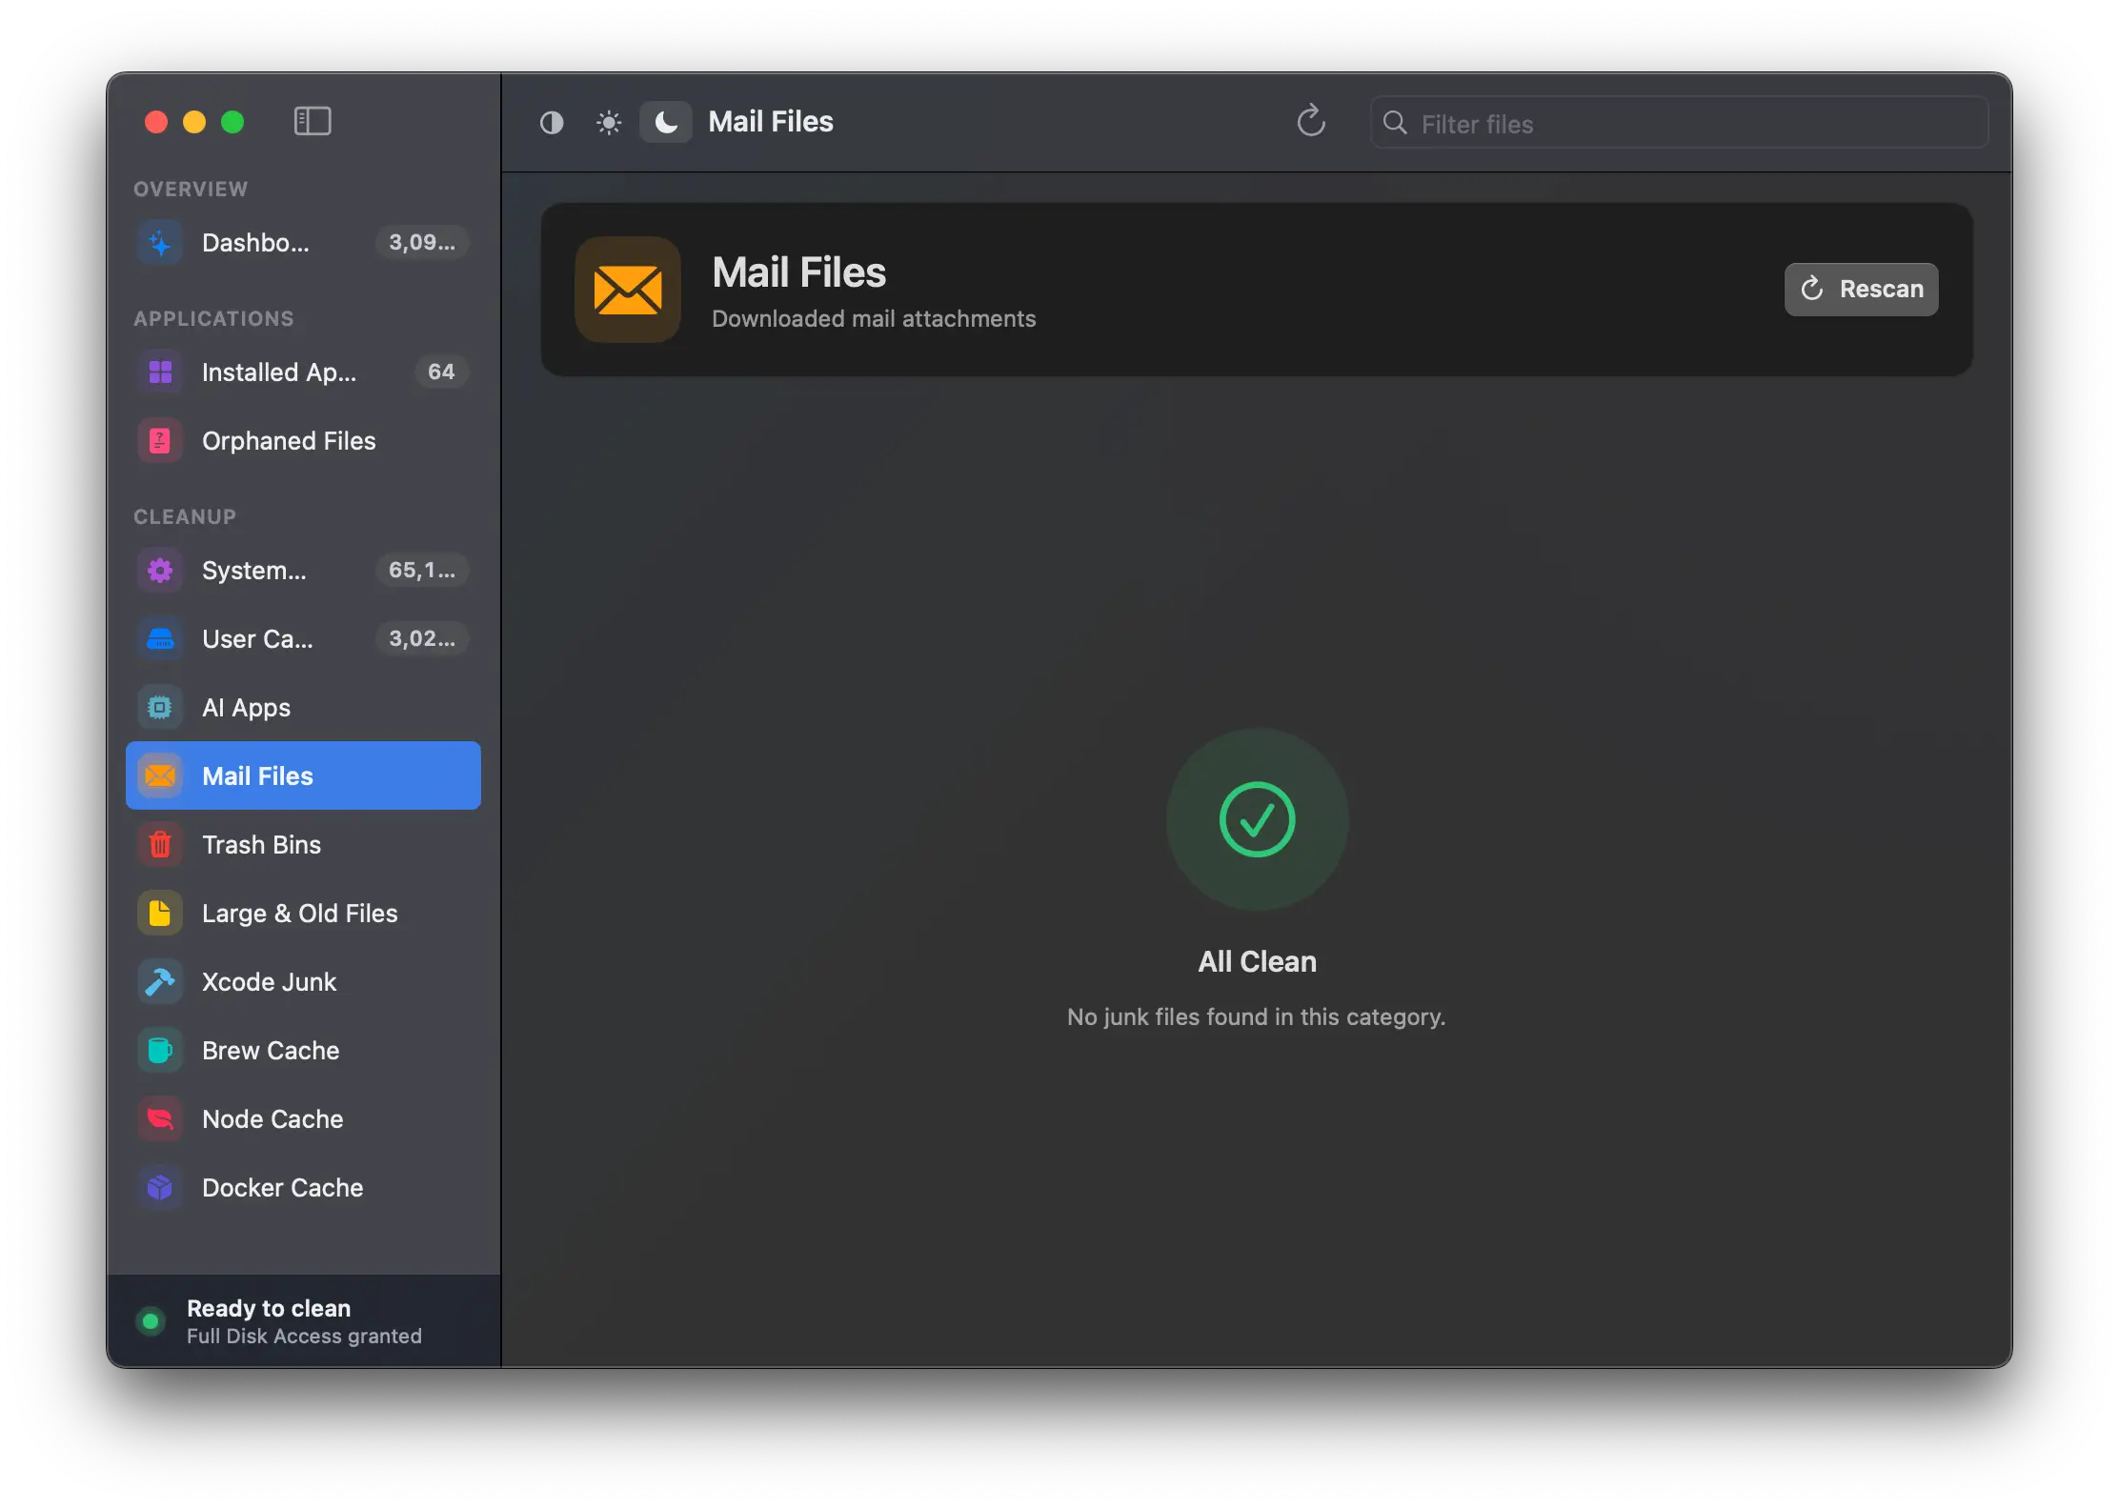
Task: Click the Dashboard 3,09... size badge
Action: point(422,242)
